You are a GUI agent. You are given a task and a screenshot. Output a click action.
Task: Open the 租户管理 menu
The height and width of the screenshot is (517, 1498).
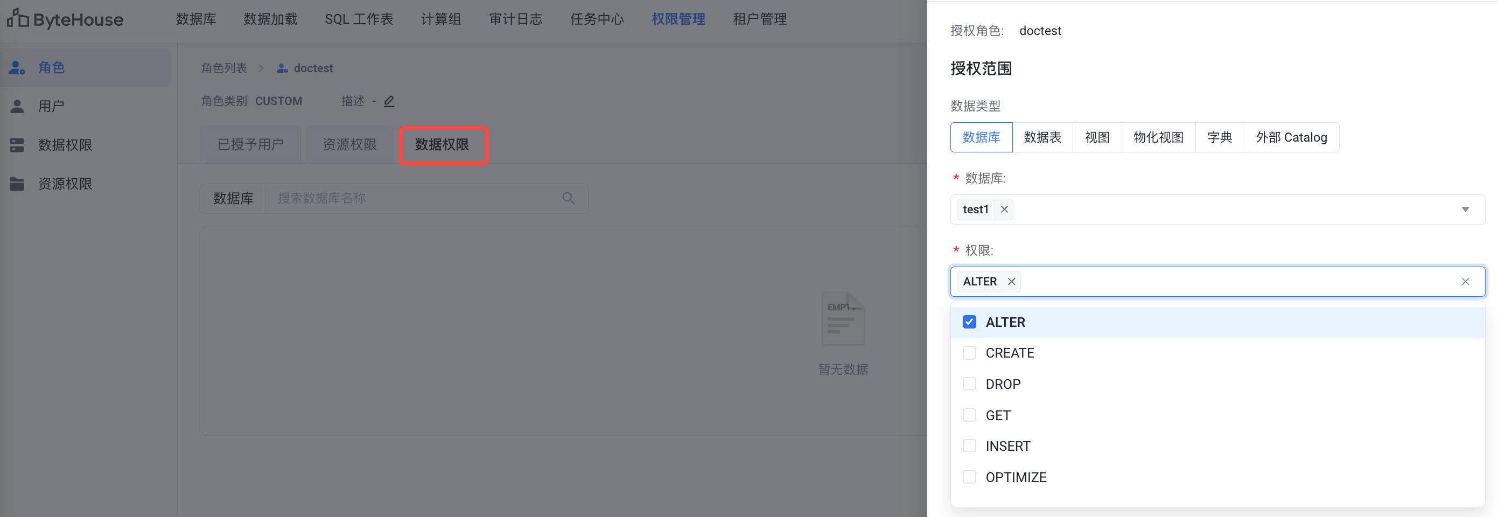[x=759, y=19]
